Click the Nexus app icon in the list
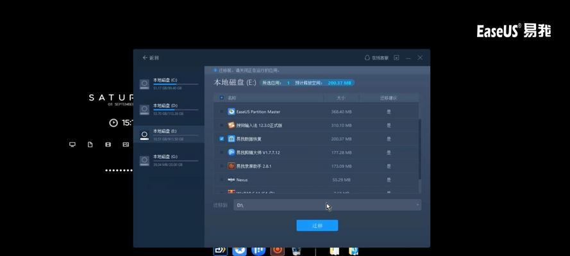Image resolution: width=570 pixels, height=256 pixels. (x=231, y=180)
